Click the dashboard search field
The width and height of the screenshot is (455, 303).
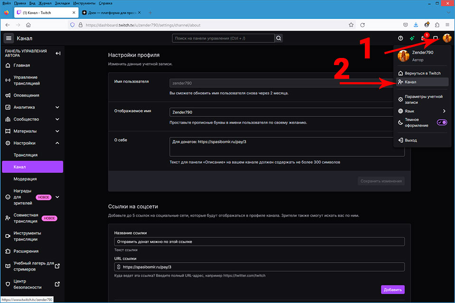point(223,38)
